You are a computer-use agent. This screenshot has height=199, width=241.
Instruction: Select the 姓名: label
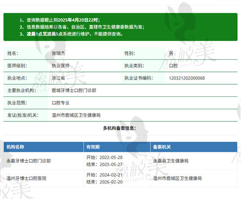[13, 53]
